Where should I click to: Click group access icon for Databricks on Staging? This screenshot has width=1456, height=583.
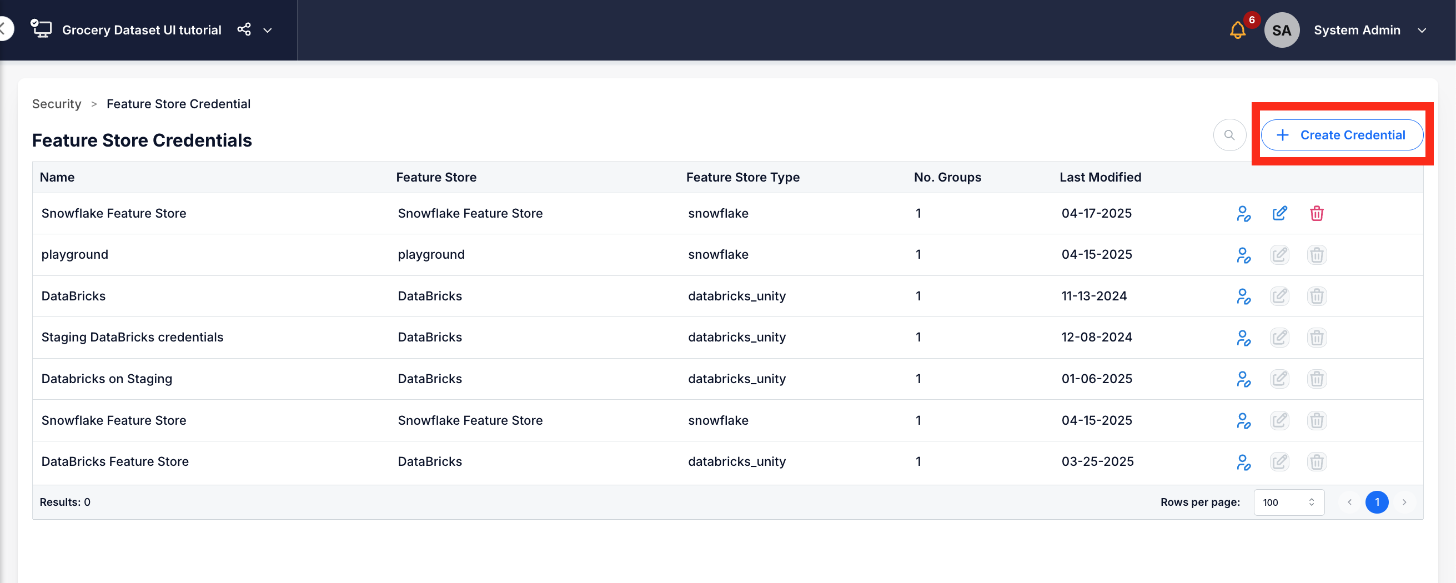pyautogui.click(x=1243, y=379)
